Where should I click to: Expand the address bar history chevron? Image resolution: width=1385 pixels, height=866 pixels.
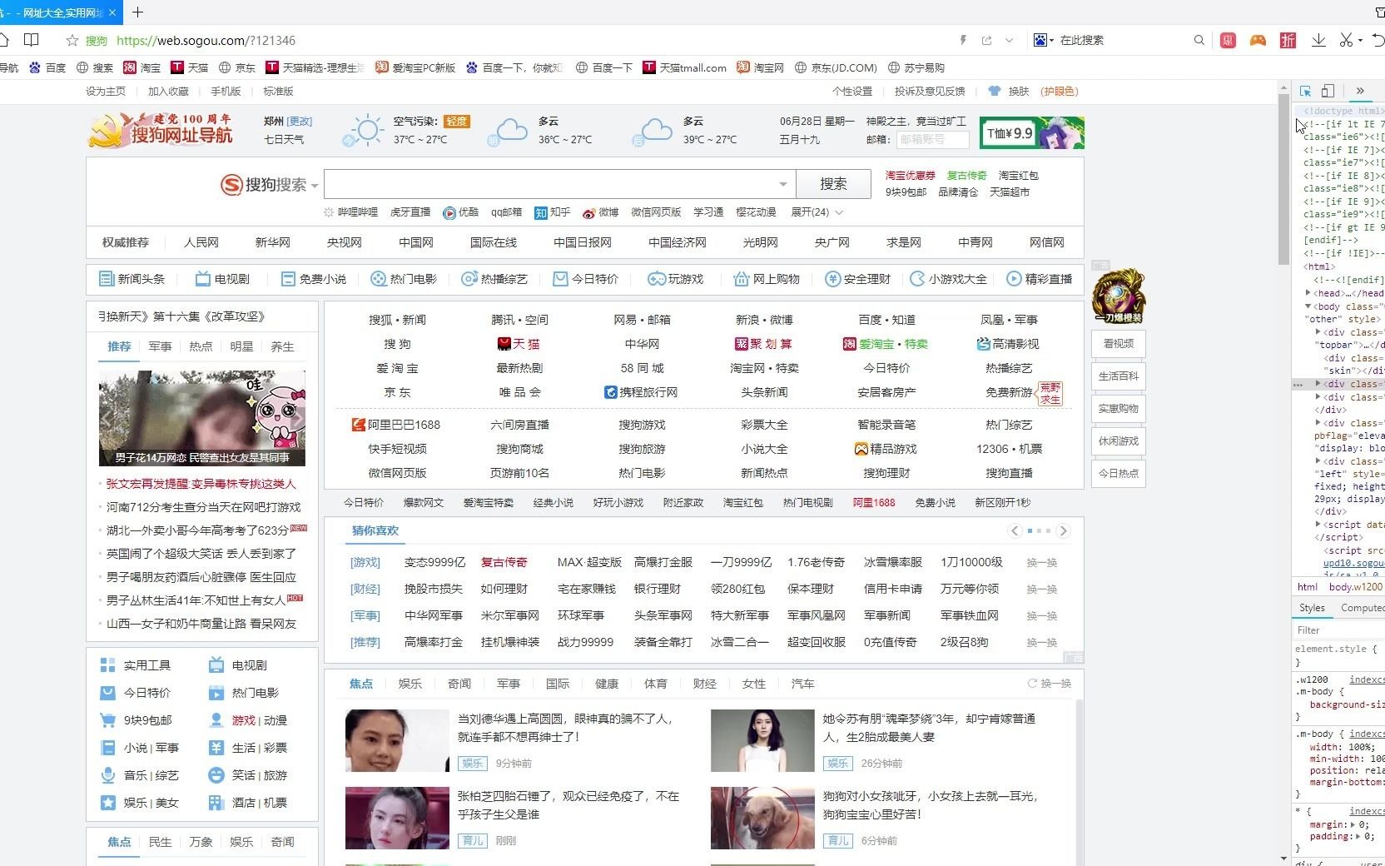click(1010, 40)
